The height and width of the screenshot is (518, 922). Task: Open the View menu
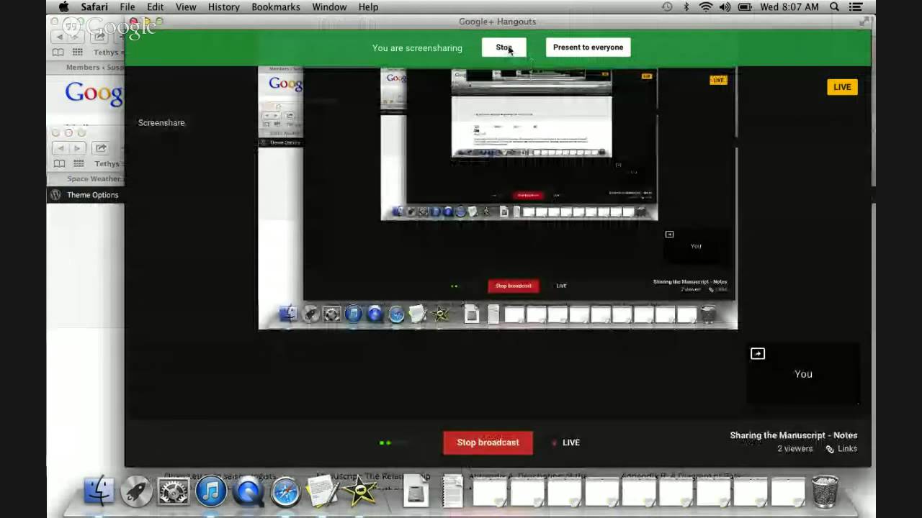tap(186, 7)
